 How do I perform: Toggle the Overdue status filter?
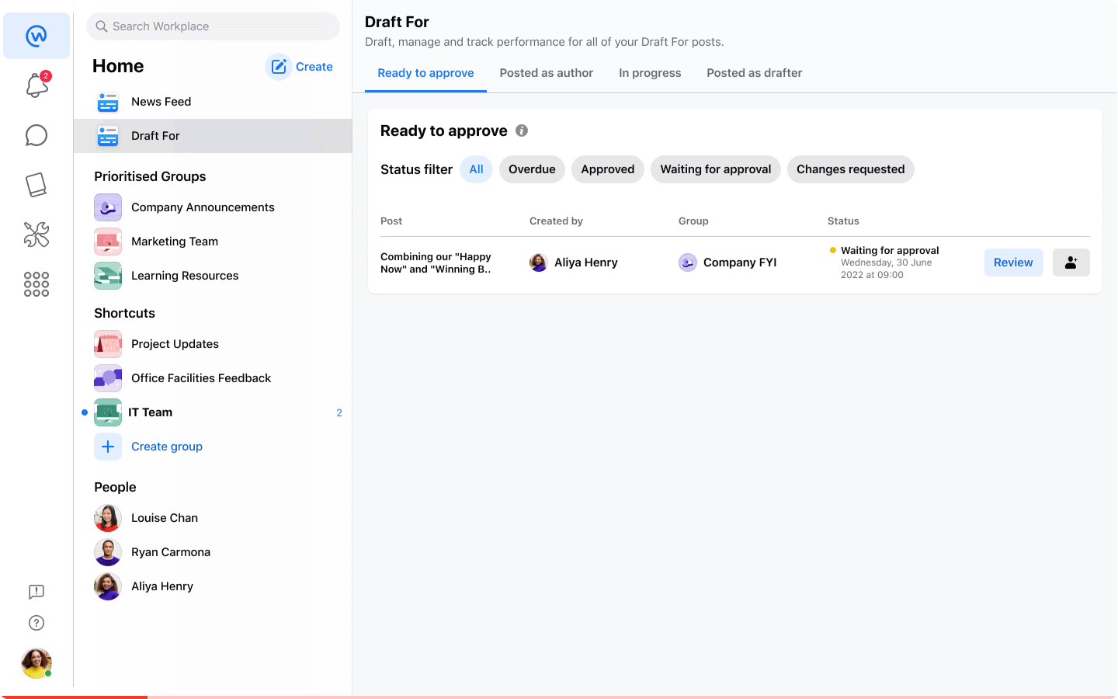pyautogui.click(x=532, y=169)
